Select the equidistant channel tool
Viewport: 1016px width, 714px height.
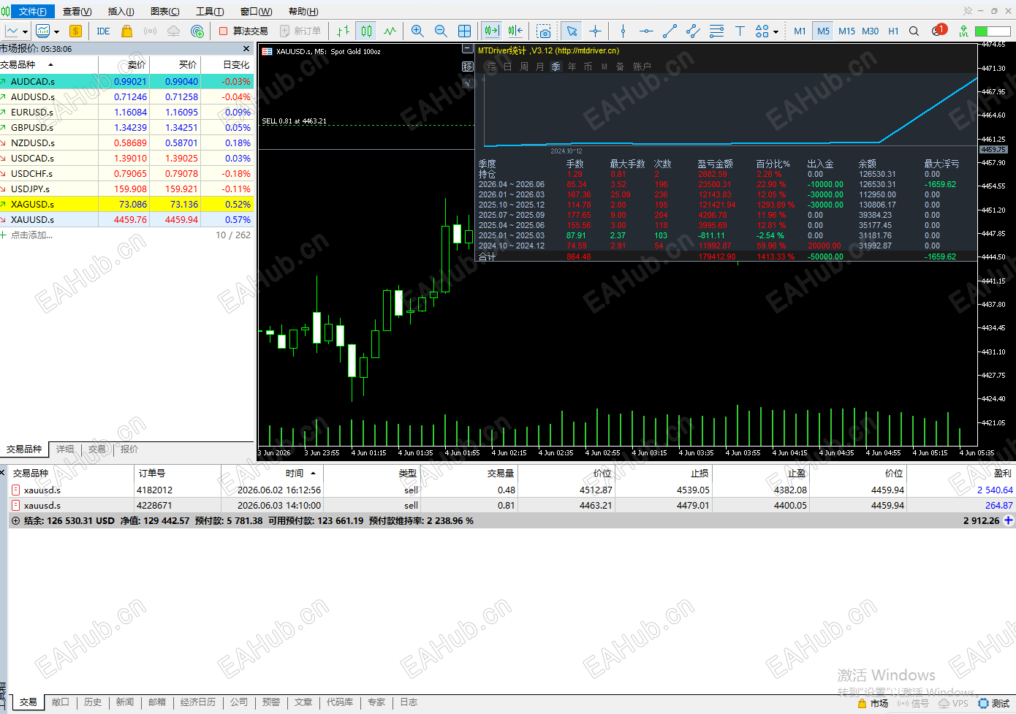pyautogui.click(x=693, y=31)
